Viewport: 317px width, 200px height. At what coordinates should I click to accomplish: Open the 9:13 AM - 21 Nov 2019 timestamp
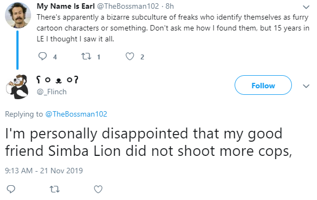(x=44, y=171)
